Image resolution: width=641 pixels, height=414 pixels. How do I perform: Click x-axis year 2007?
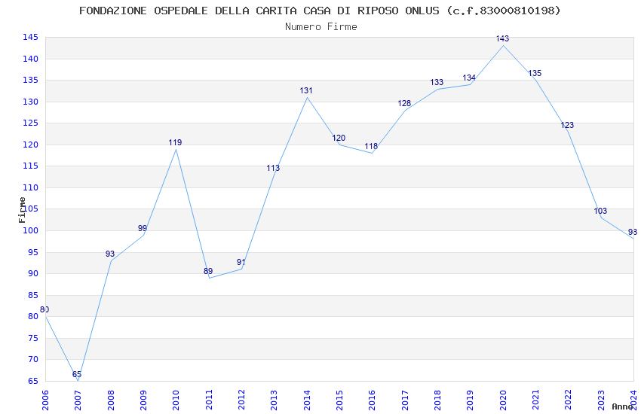[x=78, y=400]
